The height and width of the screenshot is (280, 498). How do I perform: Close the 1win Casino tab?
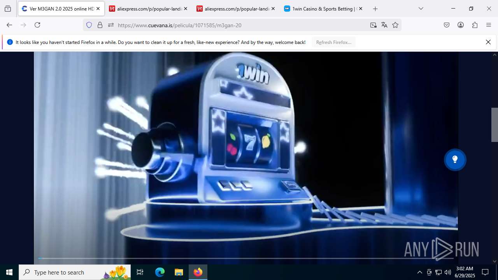click(360, 9)
